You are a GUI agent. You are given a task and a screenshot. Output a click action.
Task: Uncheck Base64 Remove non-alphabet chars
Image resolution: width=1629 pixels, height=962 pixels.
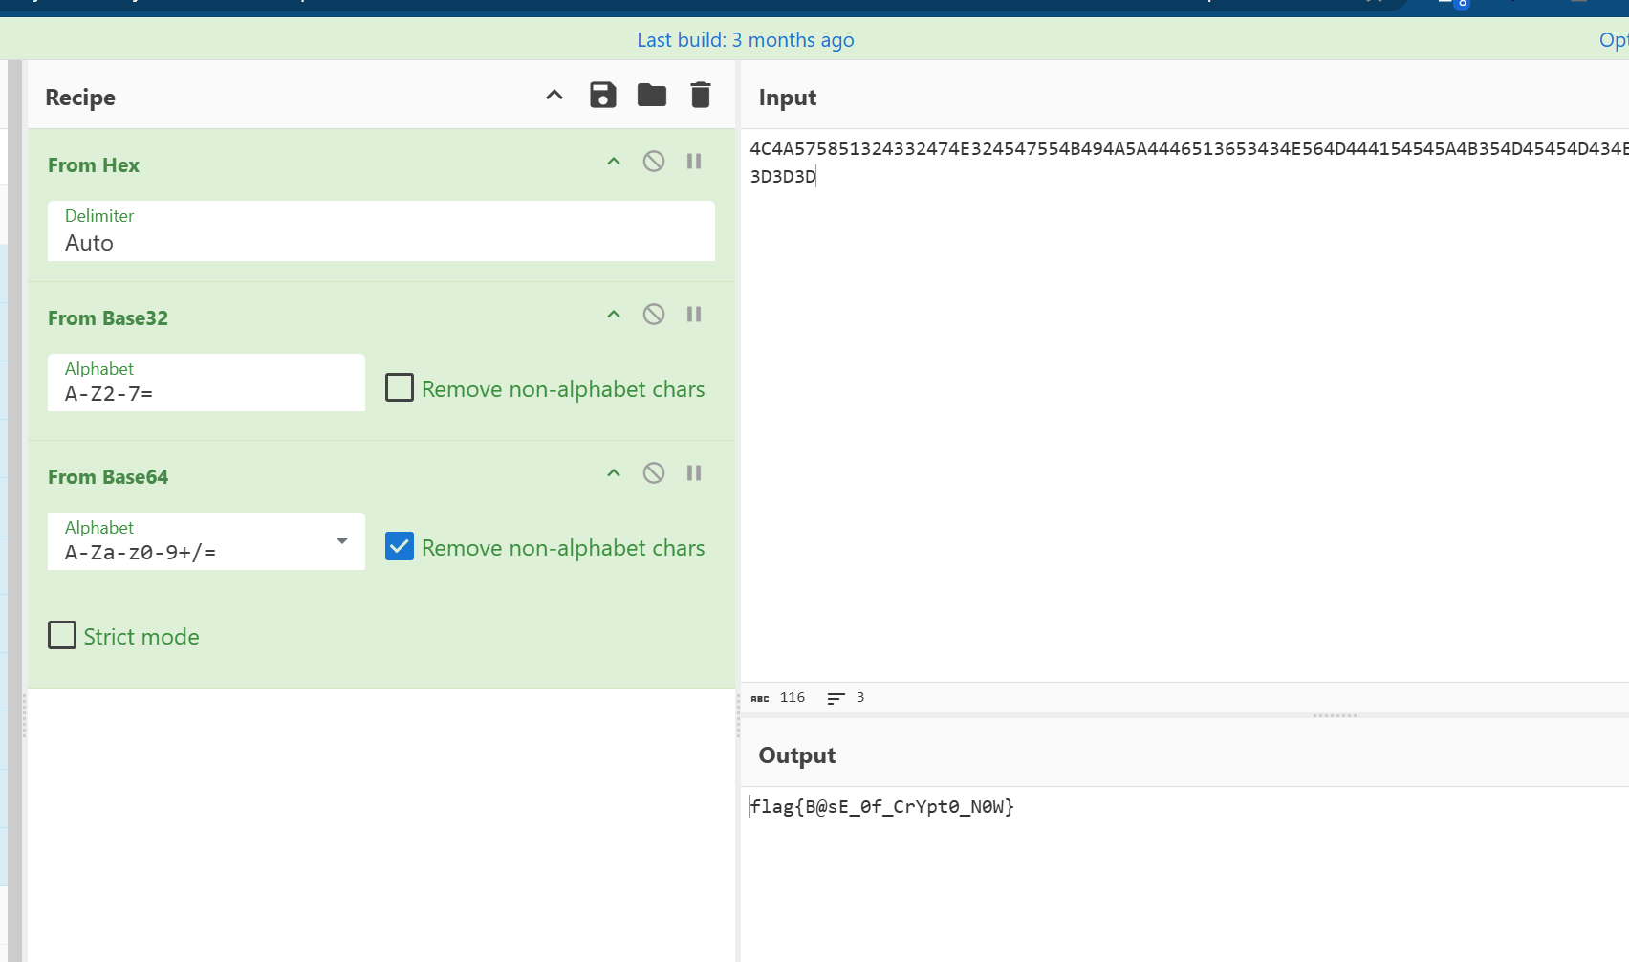pos(400,547)
